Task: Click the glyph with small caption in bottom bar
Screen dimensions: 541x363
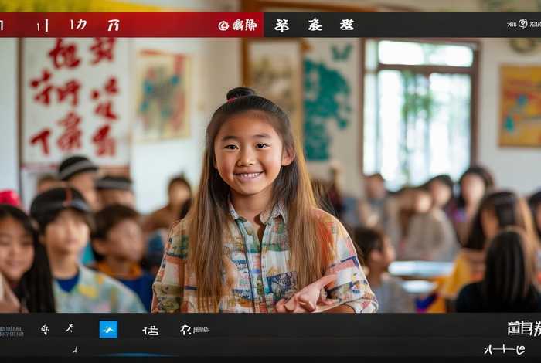Action: click(194, 330)
